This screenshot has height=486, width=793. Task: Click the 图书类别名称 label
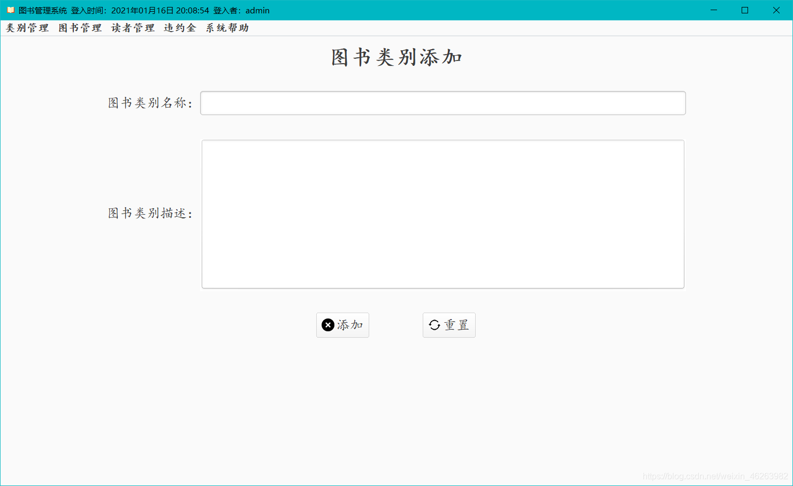click(150, 103)
